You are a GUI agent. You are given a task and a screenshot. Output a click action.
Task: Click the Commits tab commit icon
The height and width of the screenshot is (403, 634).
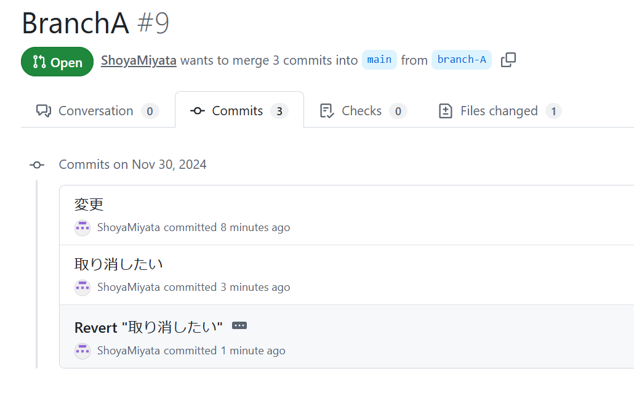(x=198, y=110)
